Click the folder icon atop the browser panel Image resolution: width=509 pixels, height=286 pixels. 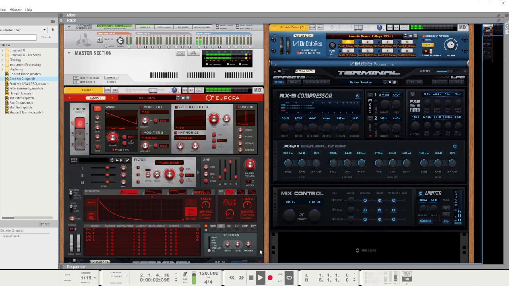pyautogui.click(x=52, y=21)
